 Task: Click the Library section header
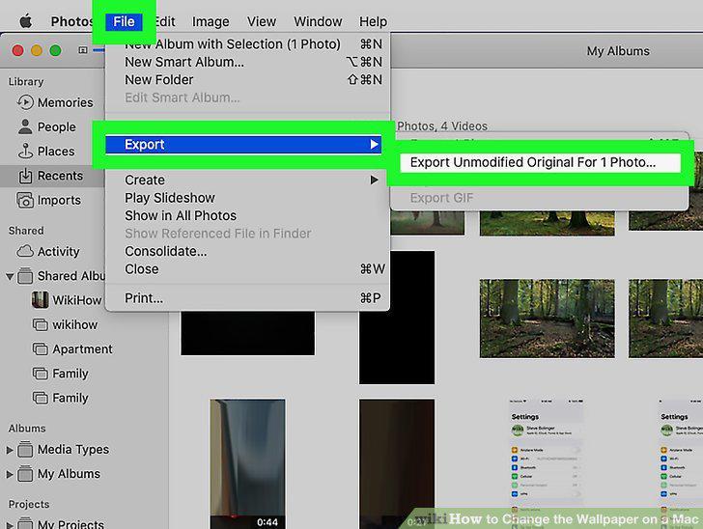[x=26, y=82]
